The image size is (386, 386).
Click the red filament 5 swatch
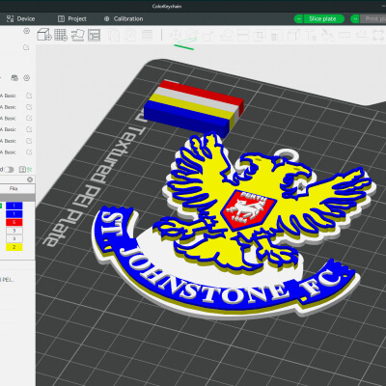coord(14,222)
